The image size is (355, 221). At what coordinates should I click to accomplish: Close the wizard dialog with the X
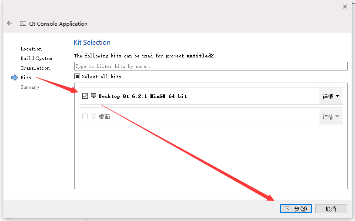pos(345,7)
